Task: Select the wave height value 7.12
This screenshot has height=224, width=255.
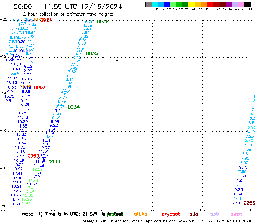Action: pos(81,47)
